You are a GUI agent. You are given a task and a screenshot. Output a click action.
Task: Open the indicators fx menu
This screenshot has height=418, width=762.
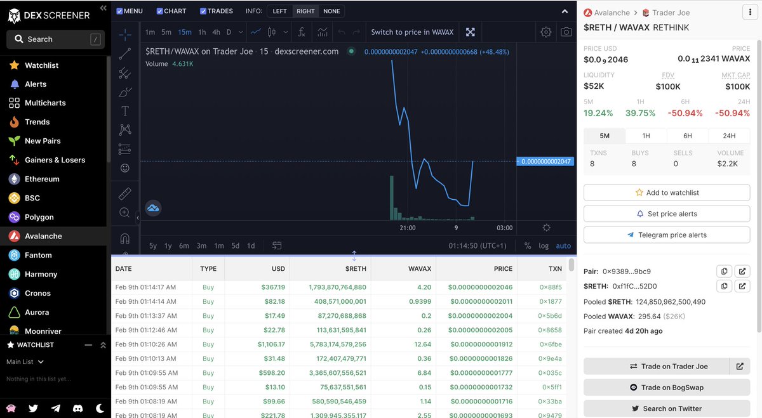coord(302,32)
